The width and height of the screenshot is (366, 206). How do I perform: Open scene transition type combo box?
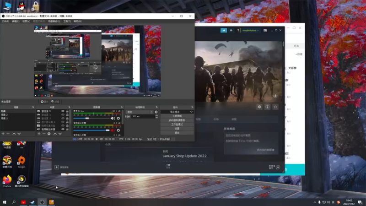[140, 112]
